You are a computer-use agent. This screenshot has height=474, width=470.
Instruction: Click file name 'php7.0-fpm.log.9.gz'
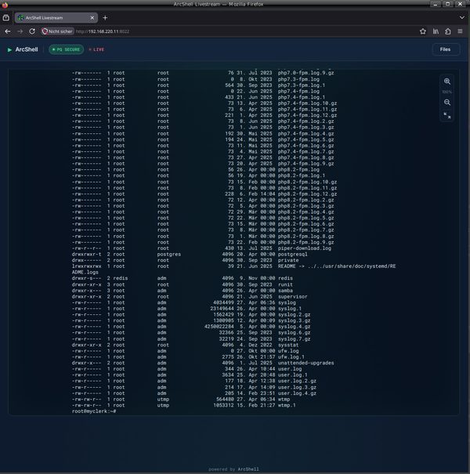[x=305, y=73]
